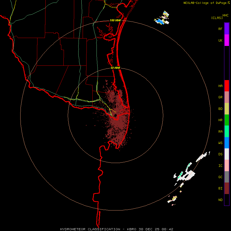Click the 'KBRO' station identifier
The height and width of the screenshot is (231, 231).
(132, 229)
